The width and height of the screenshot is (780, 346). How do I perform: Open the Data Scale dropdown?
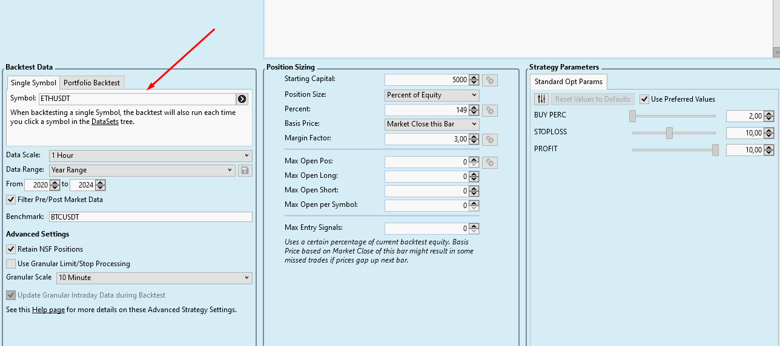150,155
